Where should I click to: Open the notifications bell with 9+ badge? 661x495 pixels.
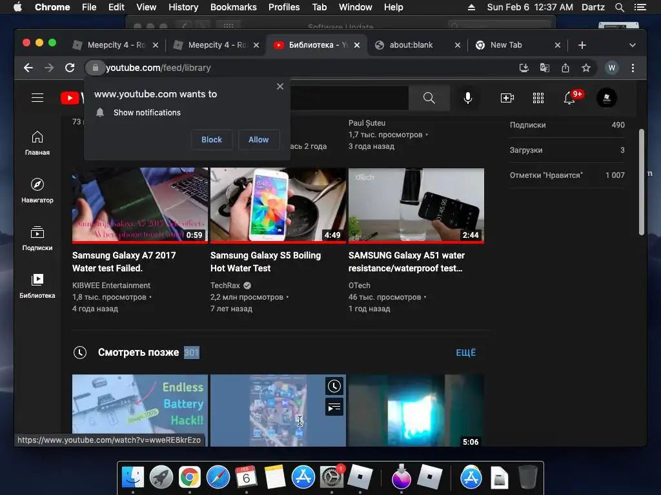click(x=570, y=98)
